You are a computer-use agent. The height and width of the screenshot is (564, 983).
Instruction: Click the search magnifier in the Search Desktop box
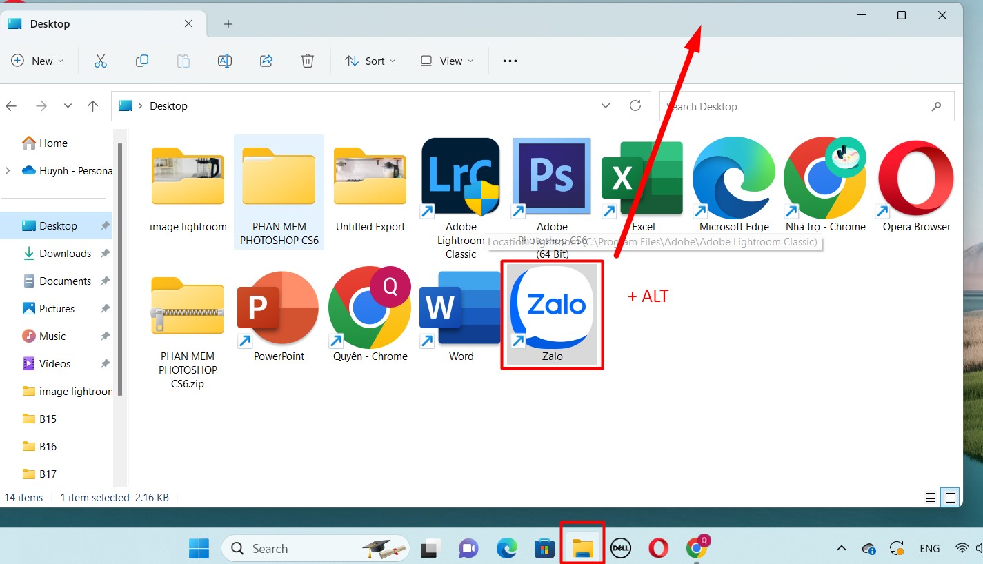[x=936, y=106]
